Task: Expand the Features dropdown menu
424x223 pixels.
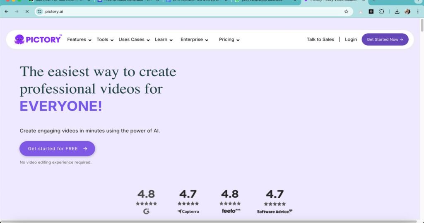Action: tap(79, 39)
